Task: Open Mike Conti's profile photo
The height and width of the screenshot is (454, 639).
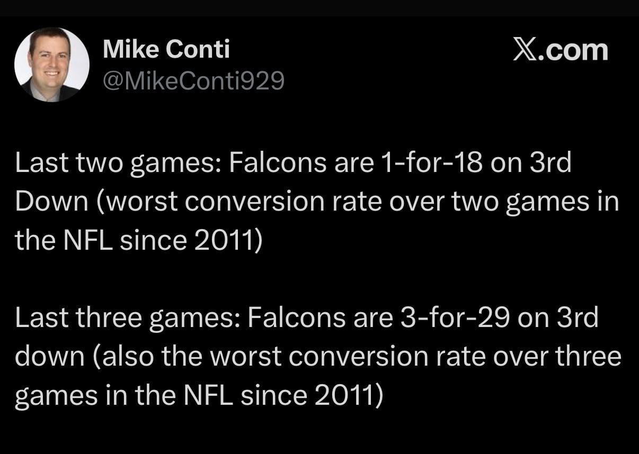Action: pos(51,65)
